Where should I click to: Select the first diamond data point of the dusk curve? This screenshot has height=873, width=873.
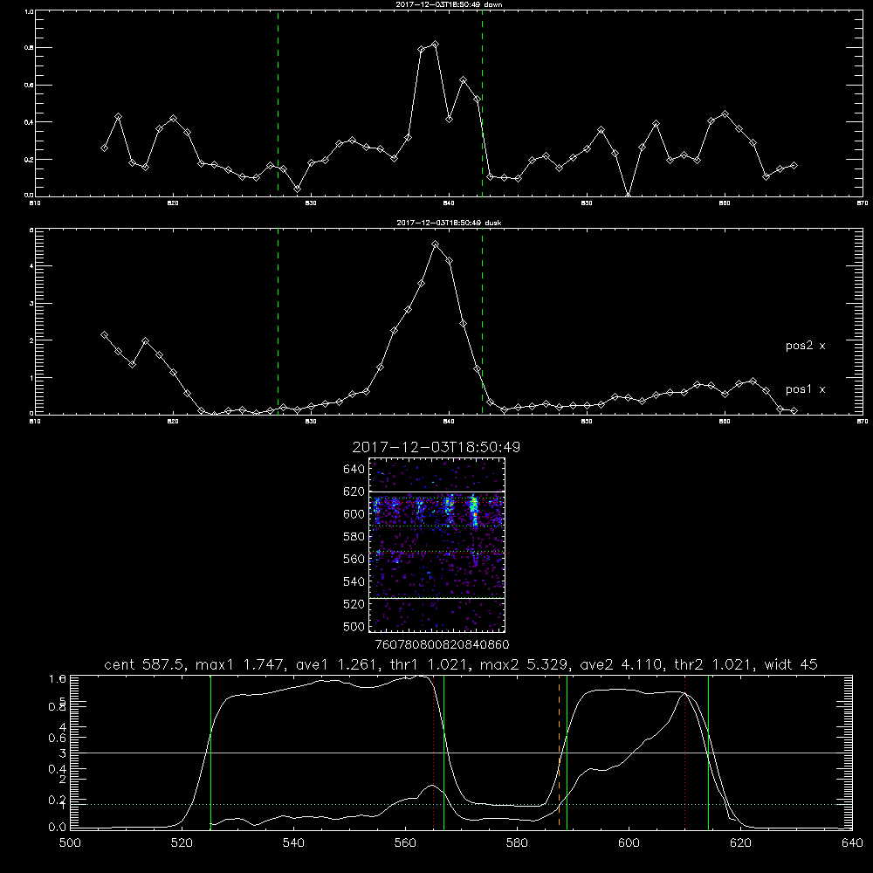click(104, 334)
